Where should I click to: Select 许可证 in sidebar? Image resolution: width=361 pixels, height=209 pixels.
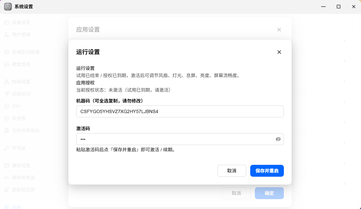coord(19,148)
